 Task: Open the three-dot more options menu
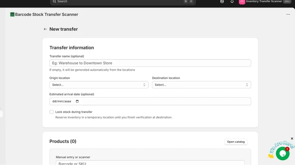click(288, 14)
